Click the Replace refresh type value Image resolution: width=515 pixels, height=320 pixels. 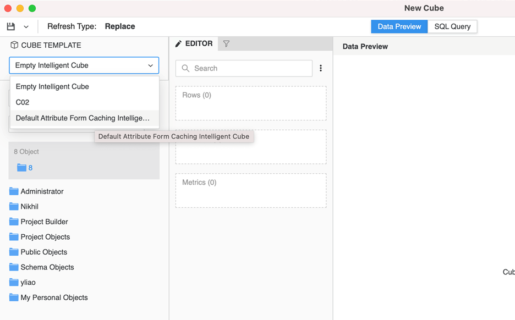click(x=120, y=26)
